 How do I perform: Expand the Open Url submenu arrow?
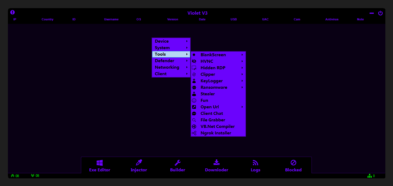(242, 107)
